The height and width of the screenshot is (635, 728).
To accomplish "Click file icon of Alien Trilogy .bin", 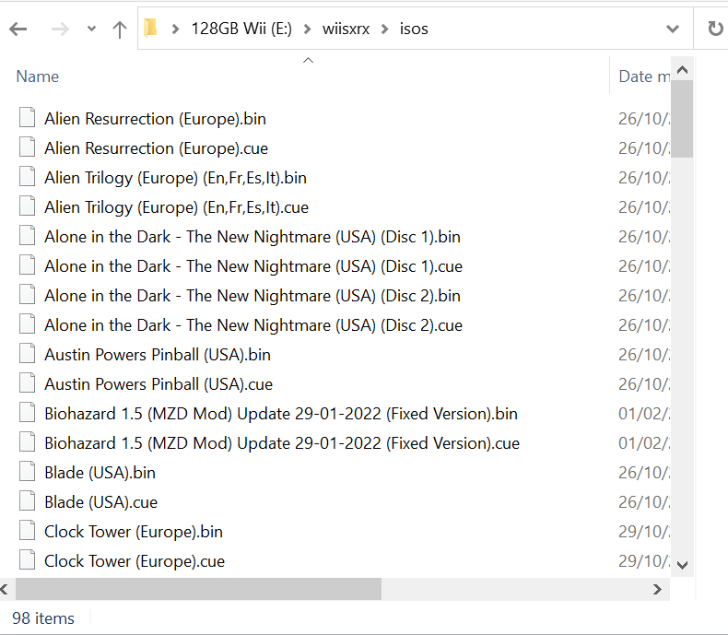I will click(27, 176).
